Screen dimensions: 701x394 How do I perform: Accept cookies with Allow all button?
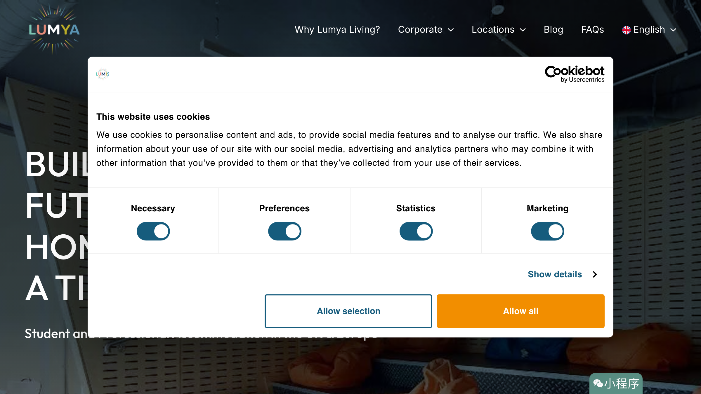pos(521,311)
